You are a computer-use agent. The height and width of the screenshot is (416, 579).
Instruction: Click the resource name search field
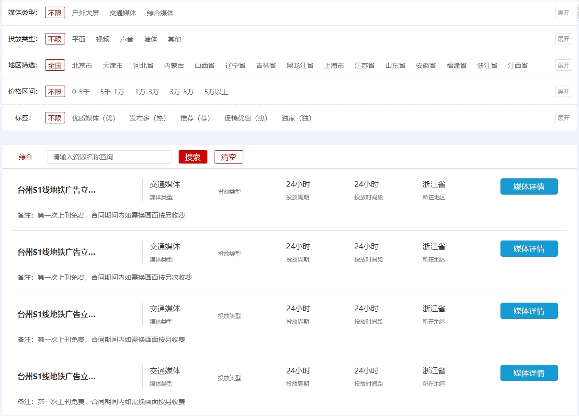point(109,157)
